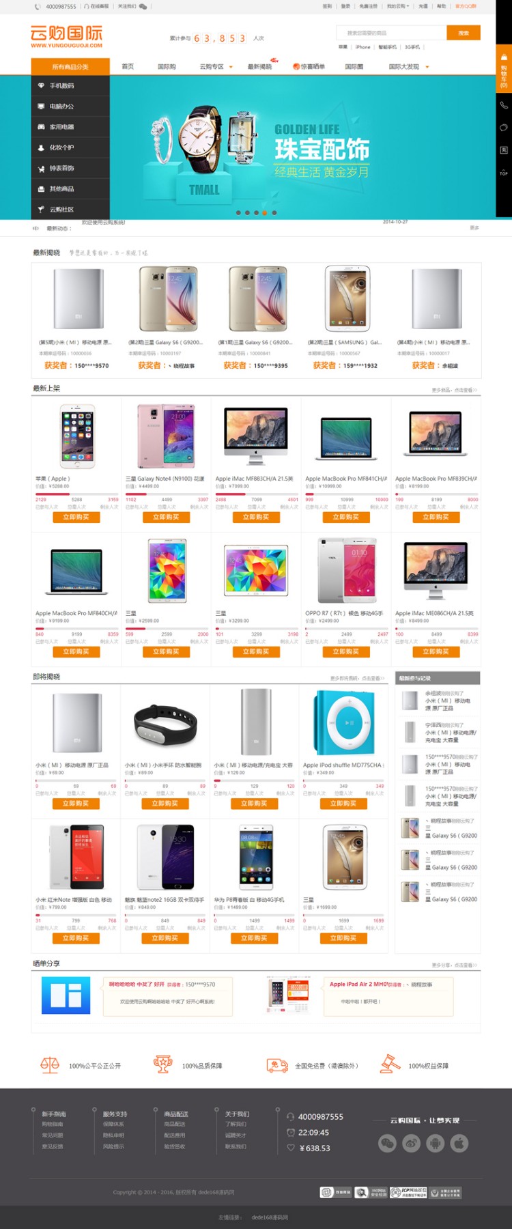This screenshot has height=1229, width=512.
Task: Click the phone icon in right sidebar
Action: (x=504, y=105)
